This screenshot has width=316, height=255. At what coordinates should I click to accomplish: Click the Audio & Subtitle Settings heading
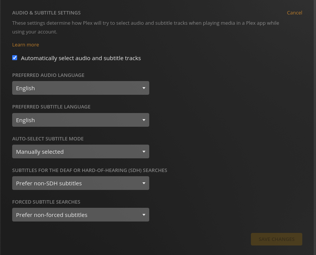(46, 13)
